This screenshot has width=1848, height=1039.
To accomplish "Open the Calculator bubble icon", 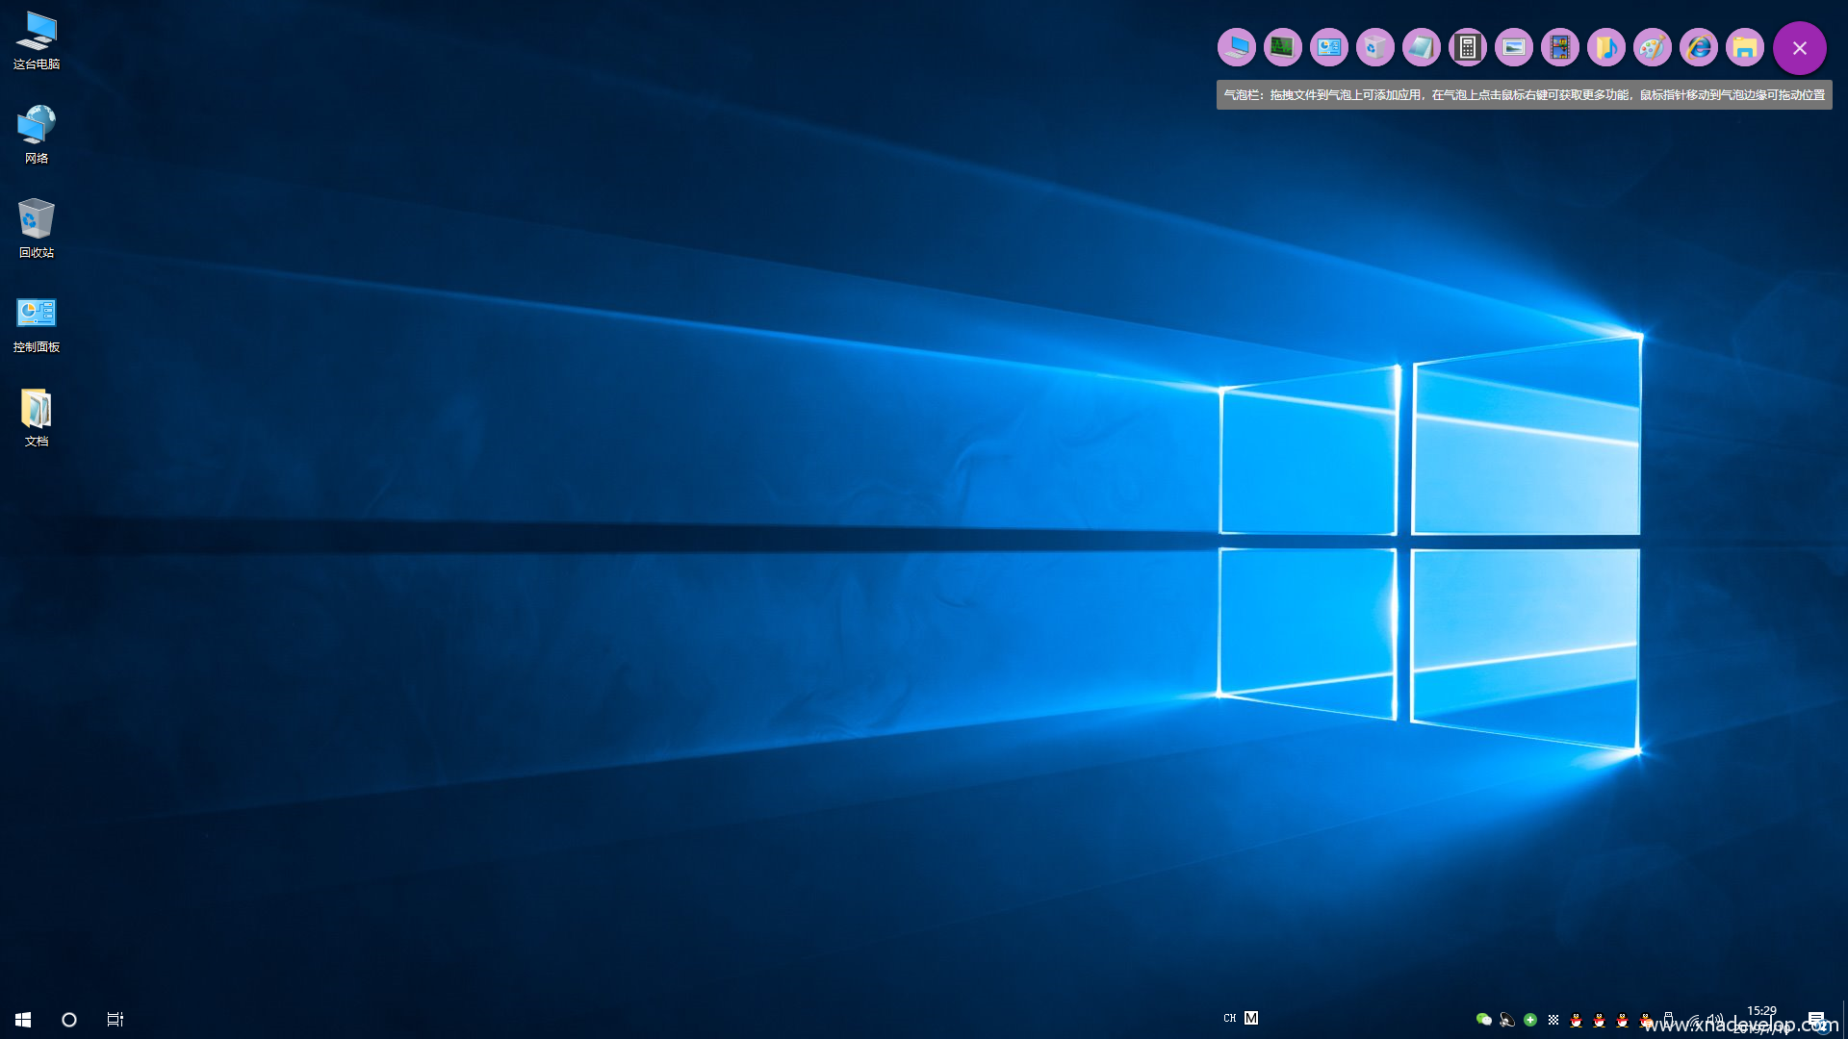I will 1467,47.
